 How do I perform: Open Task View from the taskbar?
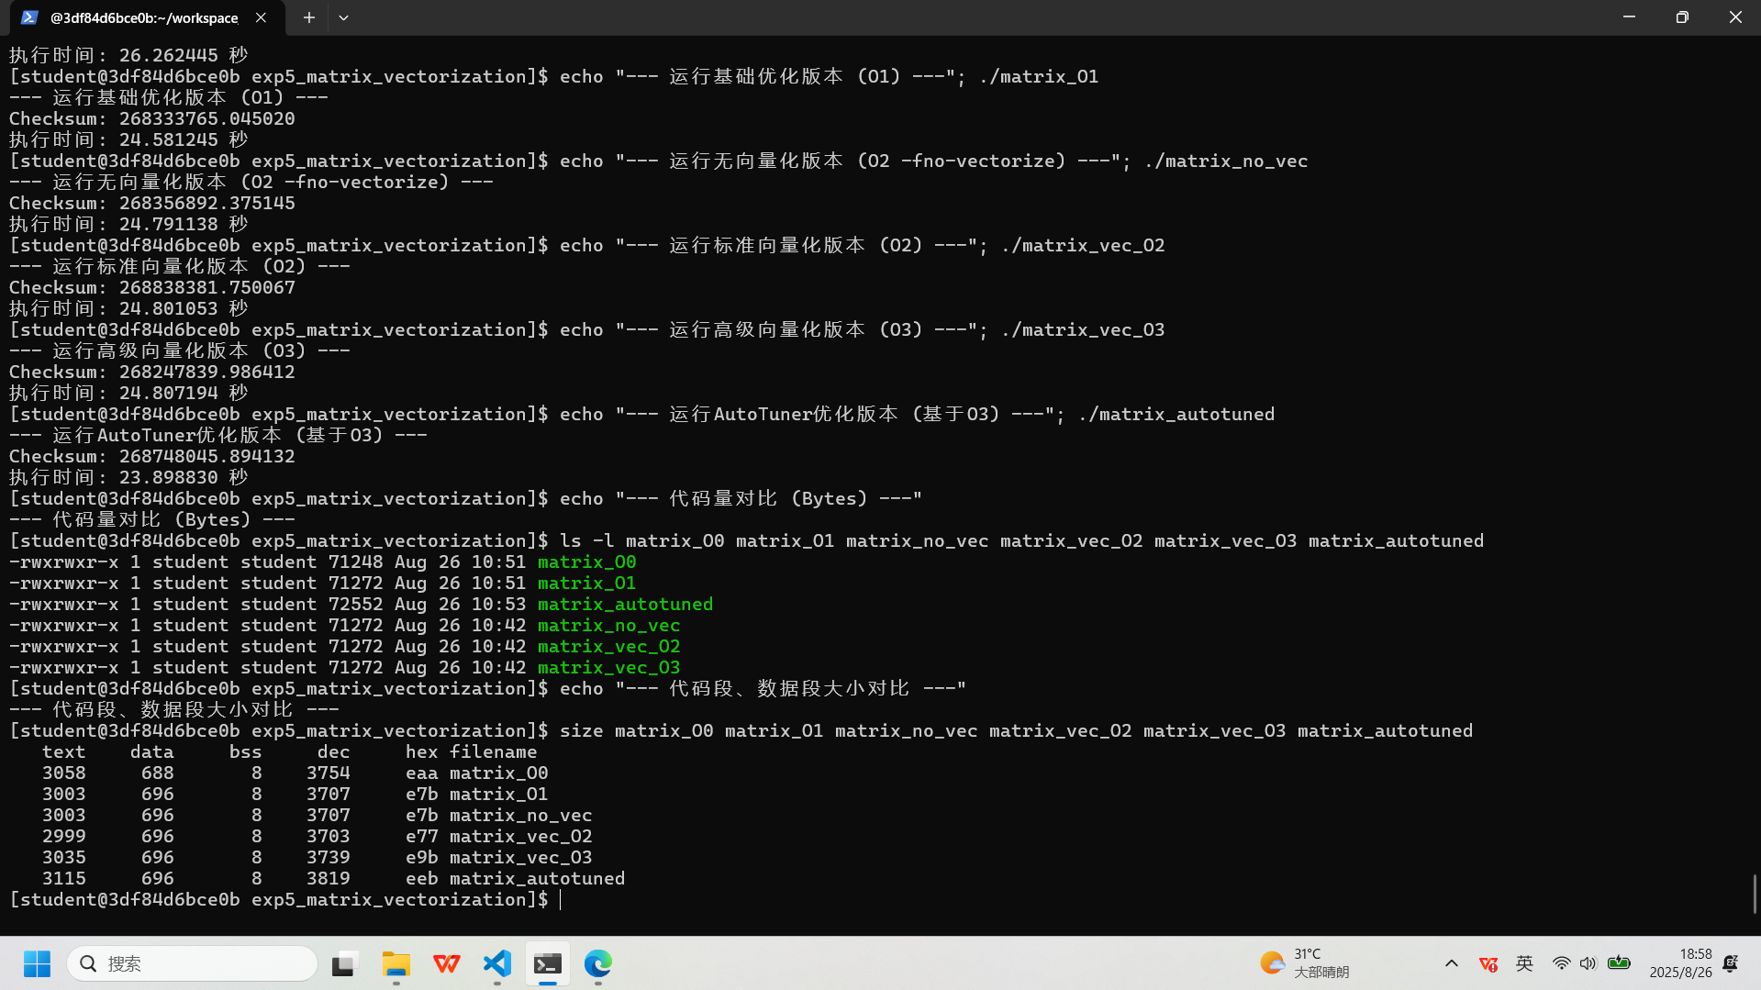click(x=343, y=963)
